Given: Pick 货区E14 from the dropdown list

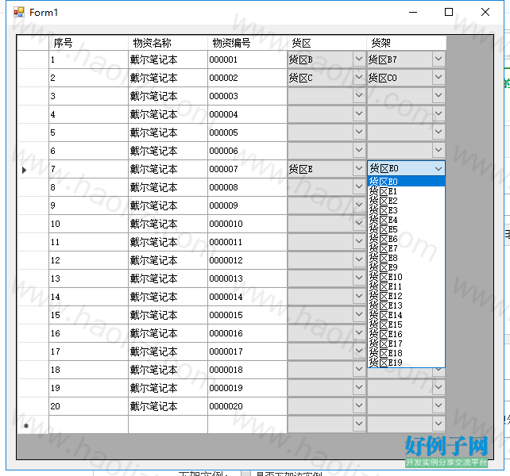Looking at the screenshot, I should pyautogui.click(x=406, y=315).
